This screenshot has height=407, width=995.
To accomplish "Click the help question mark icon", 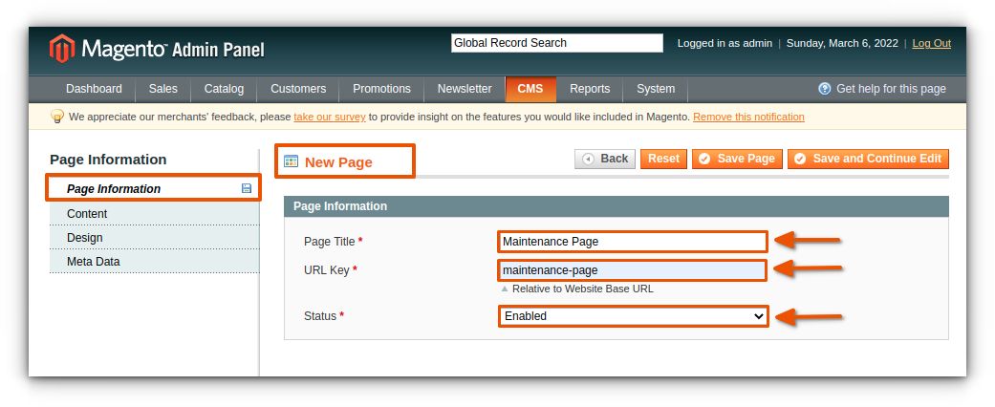I will click(824, 89).
